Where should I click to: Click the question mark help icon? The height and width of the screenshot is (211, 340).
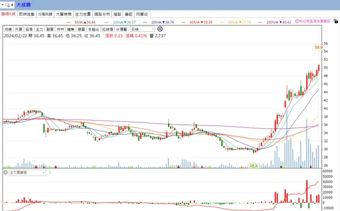[50, 172]
